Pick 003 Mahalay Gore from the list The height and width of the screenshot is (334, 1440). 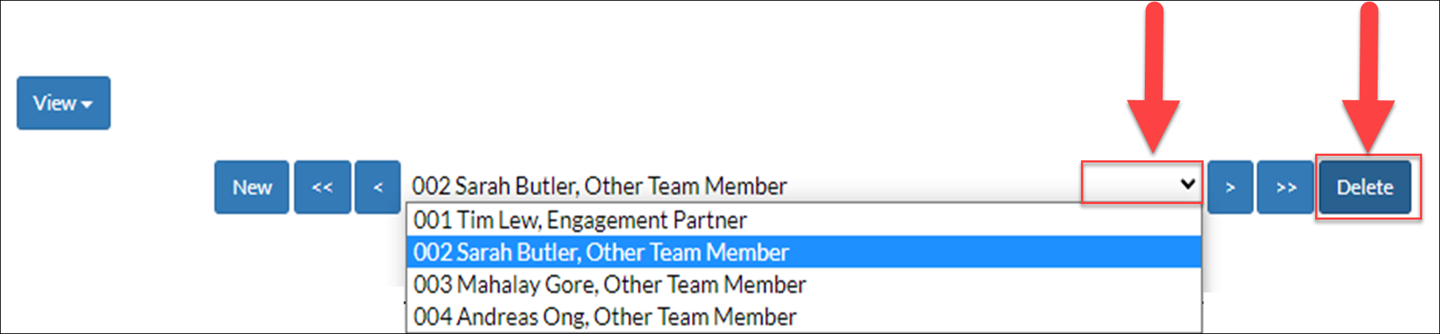point(804,284)
